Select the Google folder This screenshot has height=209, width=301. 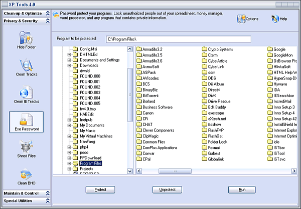tap(276, 49)
